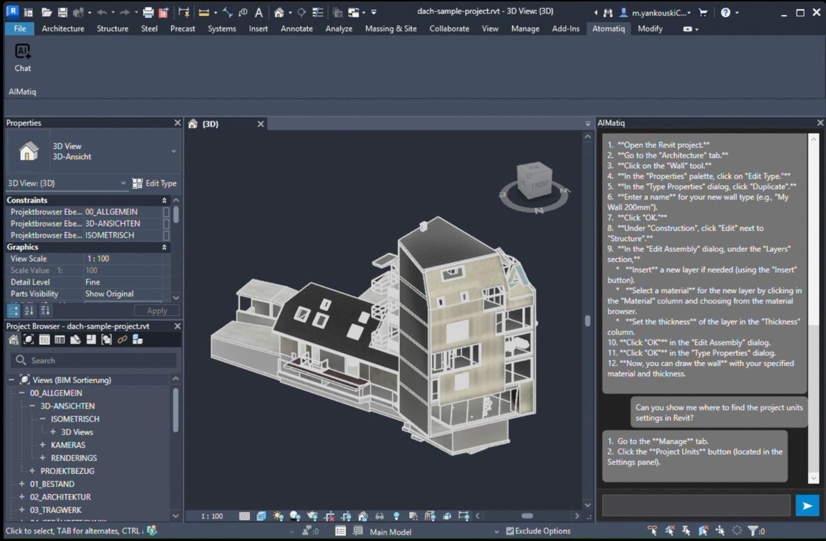The image size is (826, 541).
Task: Expand the 02_ARCHITEKTUR tree node
Action: [x=21, y=497]
